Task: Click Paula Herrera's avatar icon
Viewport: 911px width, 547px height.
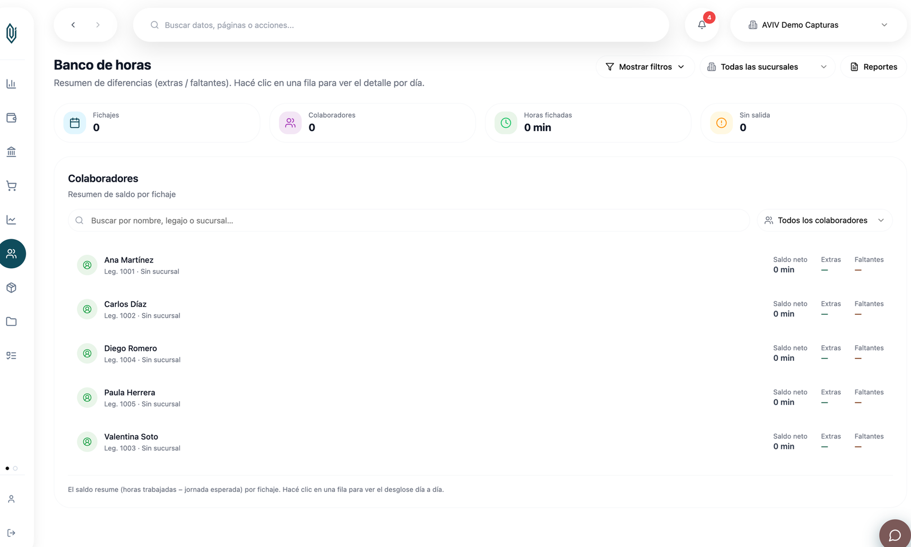Action: 87,397
